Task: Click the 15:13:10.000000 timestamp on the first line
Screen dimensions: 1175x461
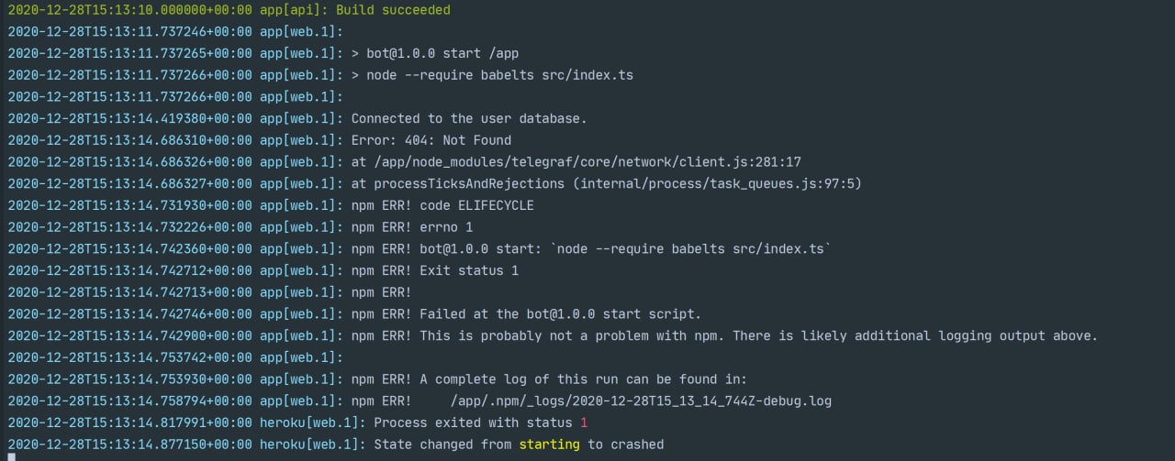Action: click(x=128, y=10)
